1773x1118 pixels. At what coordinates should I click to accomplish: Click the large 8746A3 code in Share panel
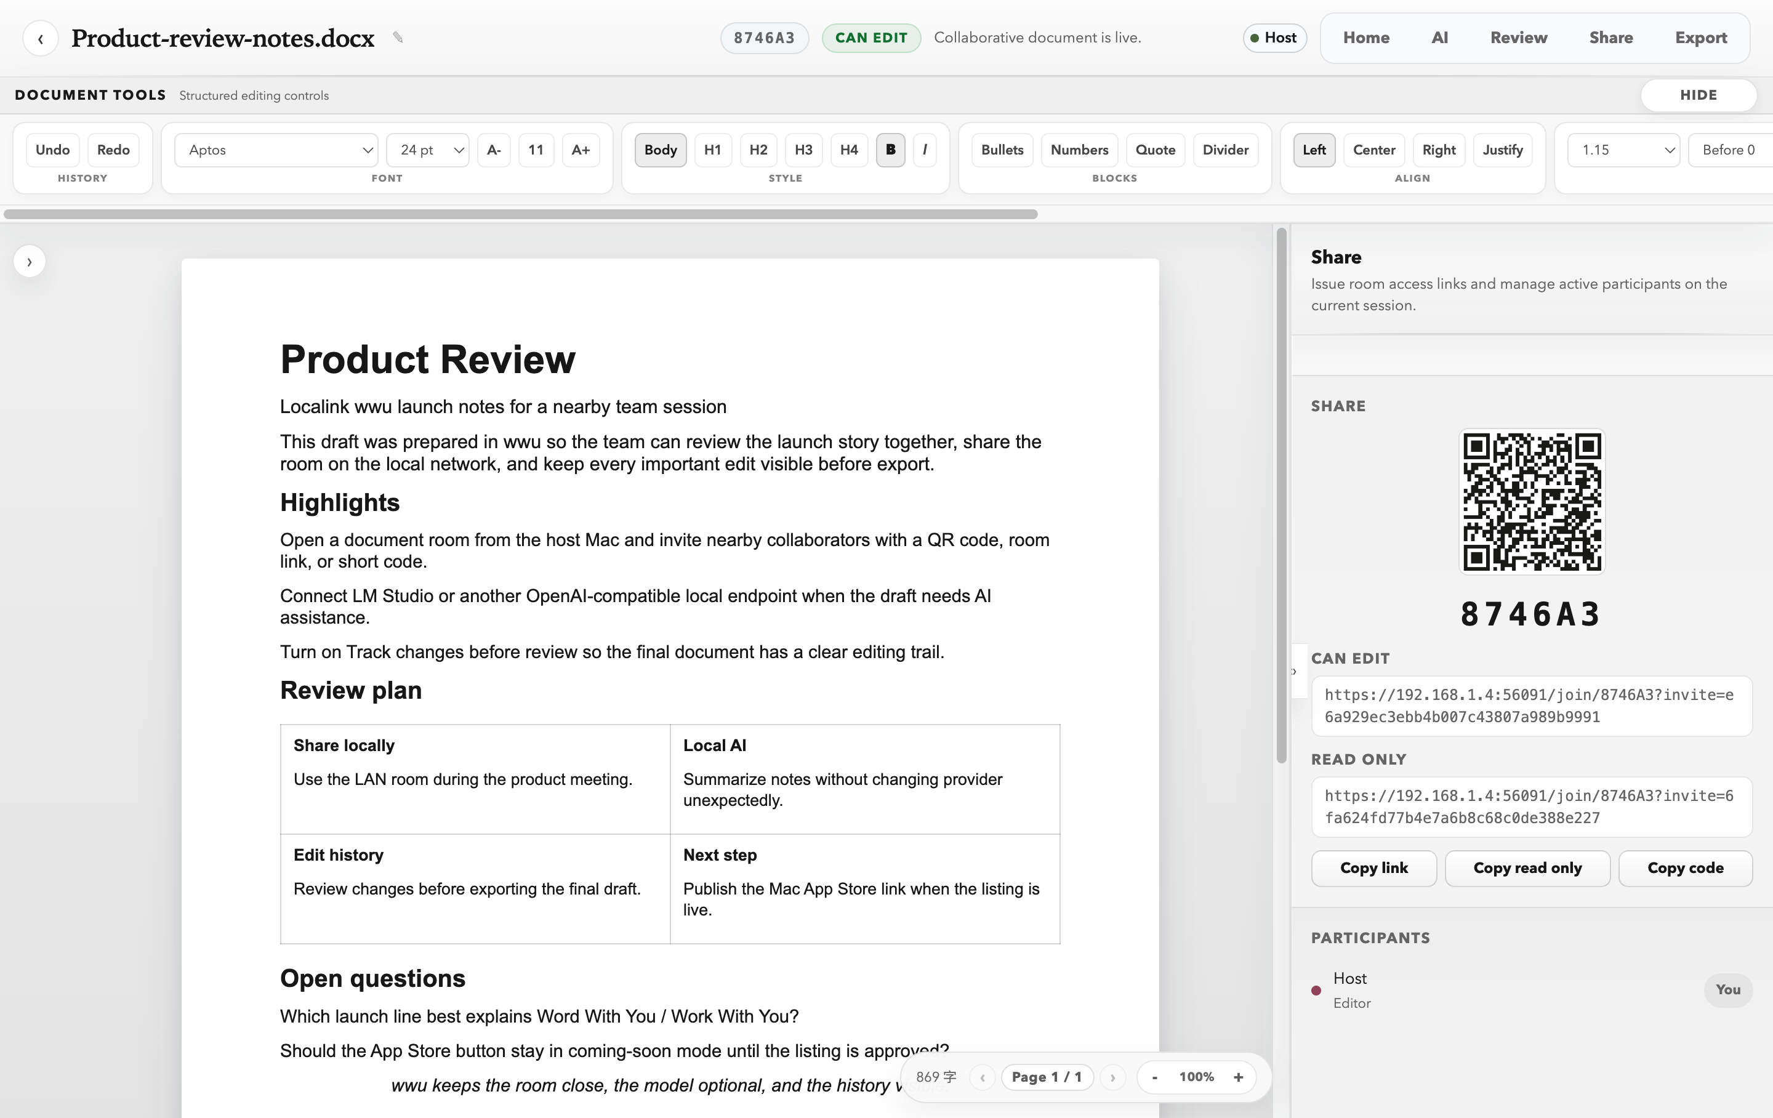1532,614
